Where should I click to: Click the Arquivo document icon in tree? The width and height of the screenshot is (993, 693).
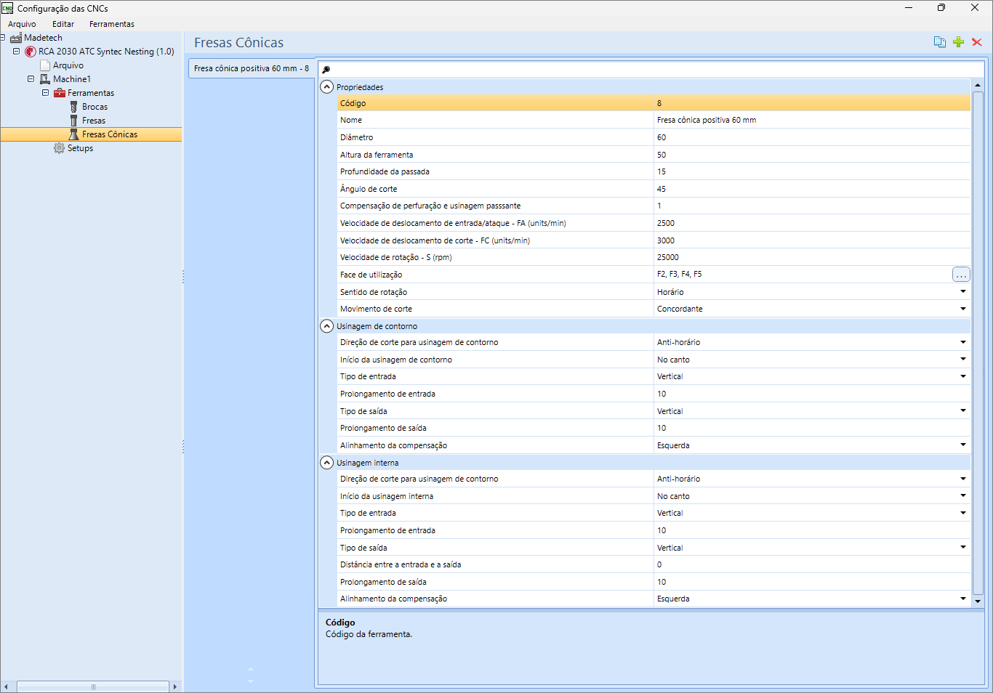coord(45,65)
